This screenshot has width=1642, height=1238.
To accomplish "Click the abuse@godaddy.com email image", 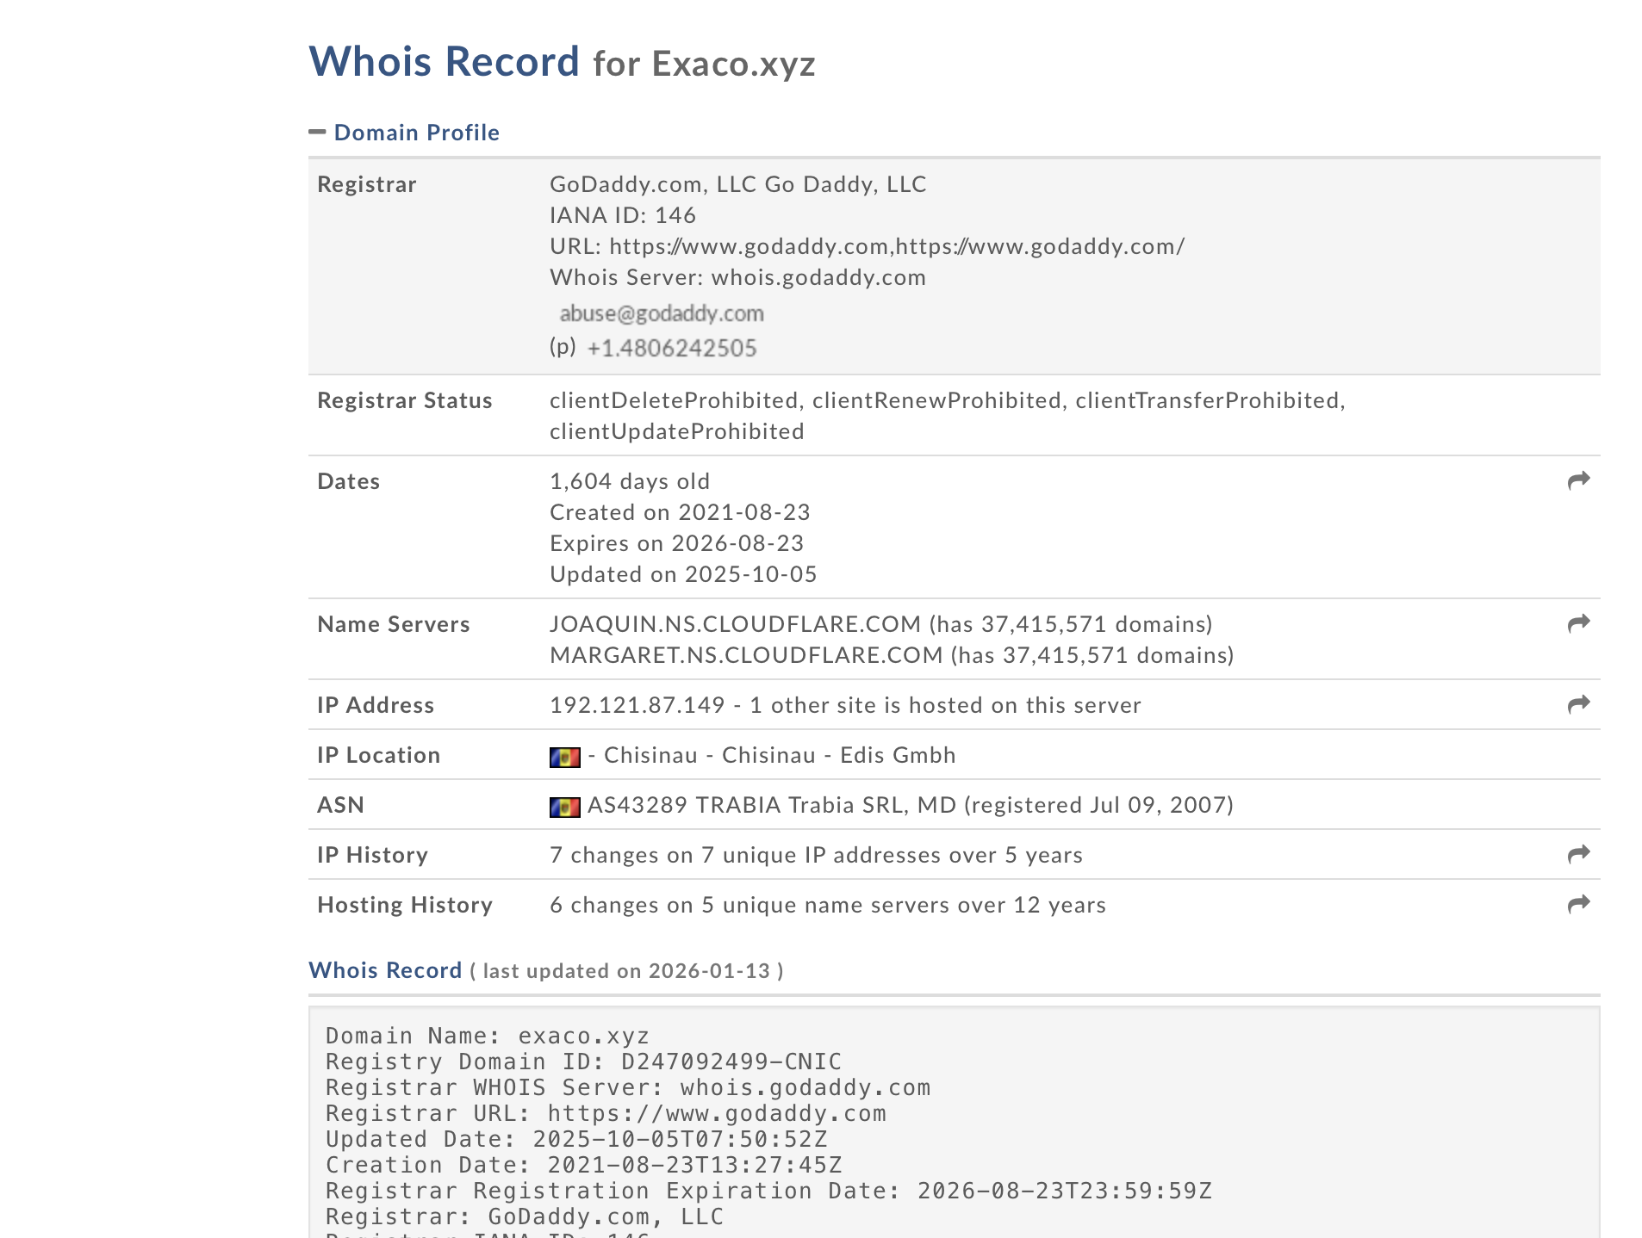I will (x=661, y=313).
